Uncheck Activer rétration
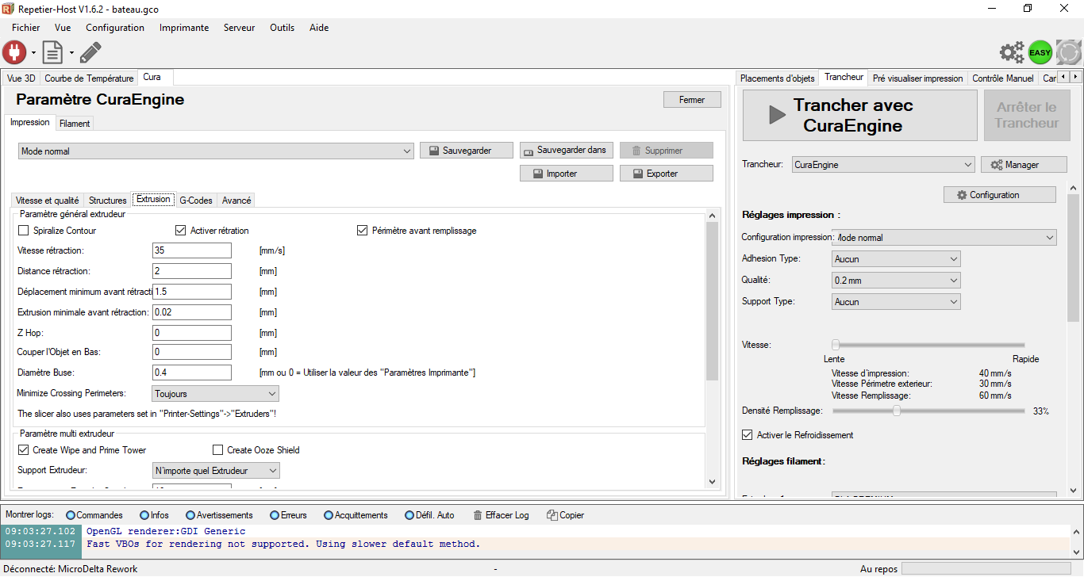This screenshot has height=577, width=1084. [x=180, y=231]
